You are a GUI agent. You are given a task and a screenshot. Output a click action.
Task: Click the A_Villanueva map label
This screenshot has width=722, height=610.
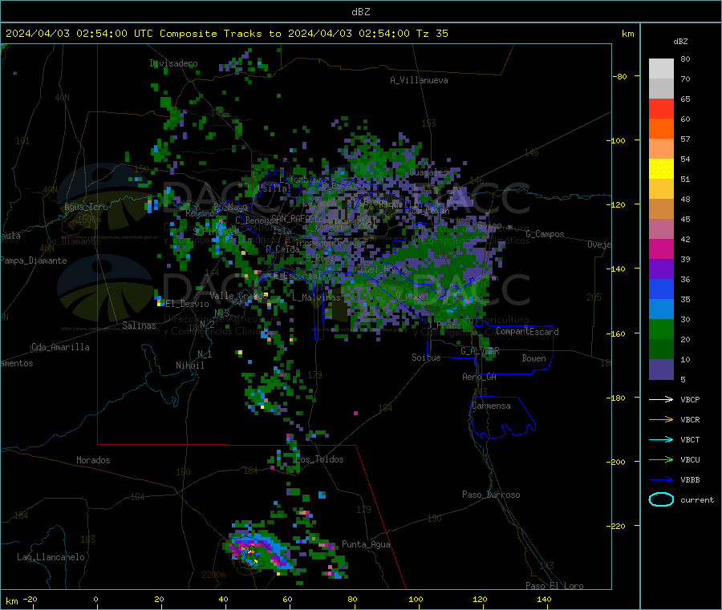click(x=419, y=80)
